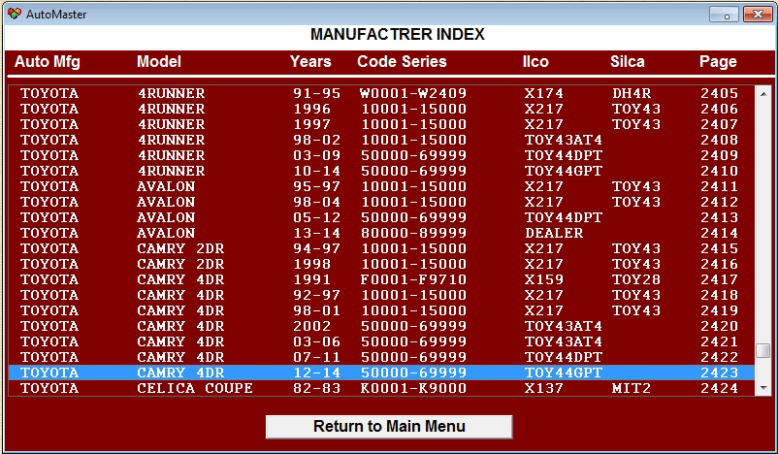Click the MANUFACTRER INDEX title
Image resolution: width=778 pixels, height=454 pixels.
point(398,34)
